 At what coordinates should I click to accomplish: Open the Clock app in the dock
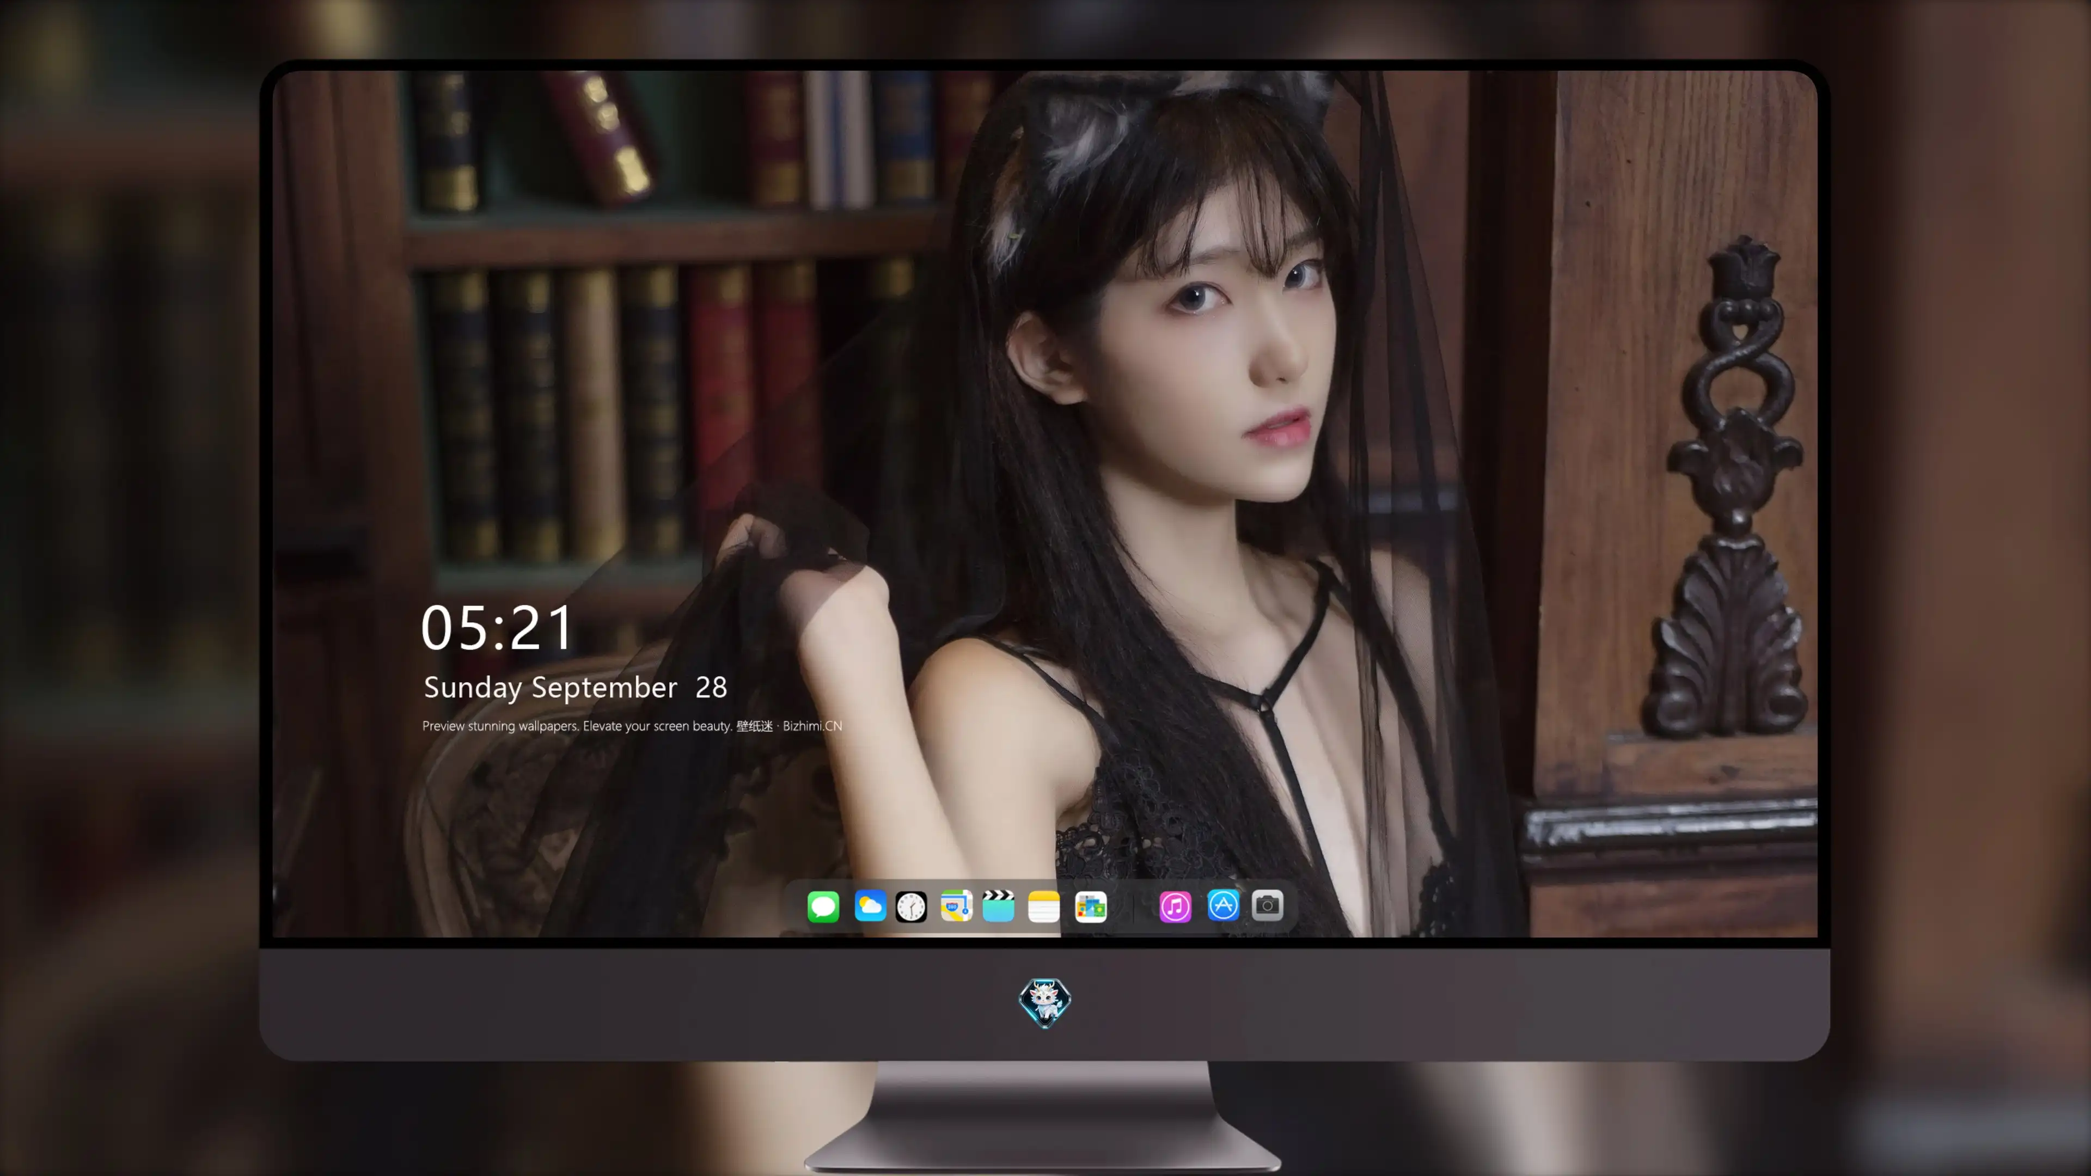point(911,906)
